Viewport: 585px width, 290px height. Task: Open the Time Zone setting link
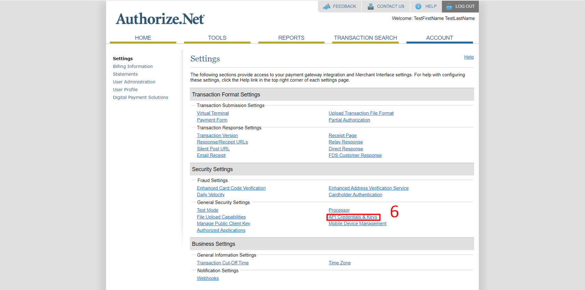pyautogui.click(x=339, y=263)
